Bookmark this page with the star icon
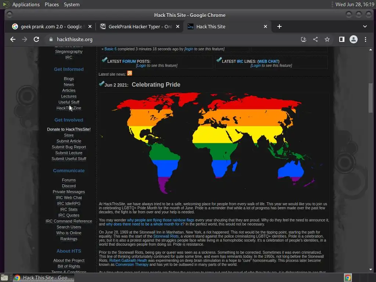 [327, 39]
